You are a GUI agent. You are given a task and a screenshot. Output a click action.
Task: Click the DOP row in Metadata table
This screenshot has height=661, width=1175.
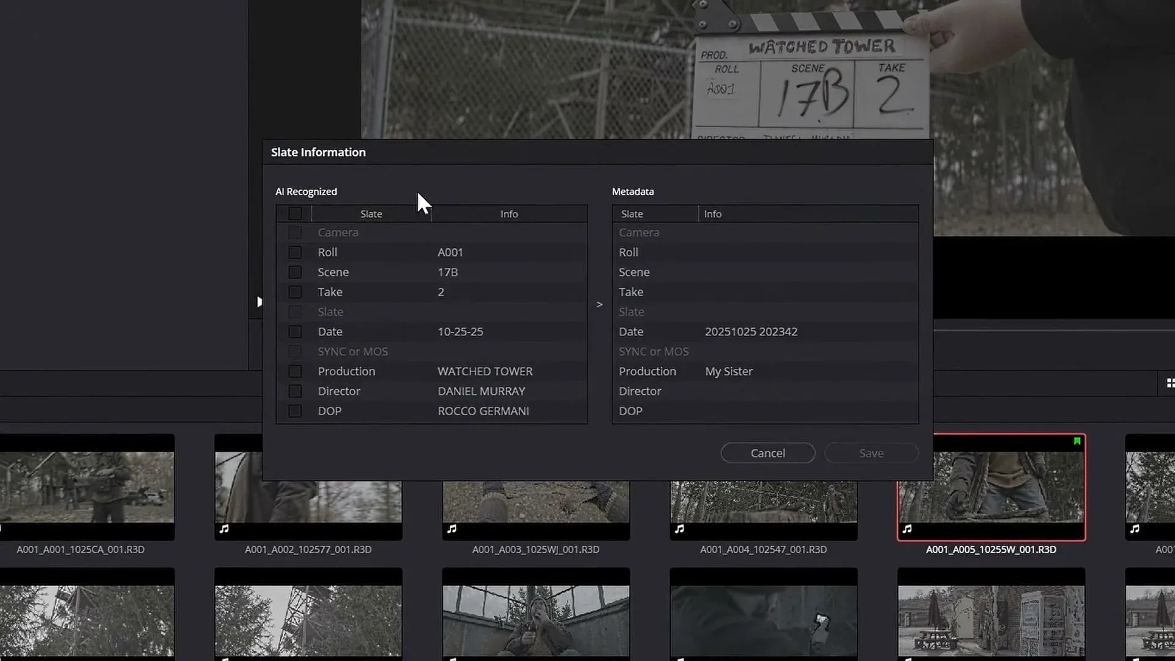coord(765,411)
